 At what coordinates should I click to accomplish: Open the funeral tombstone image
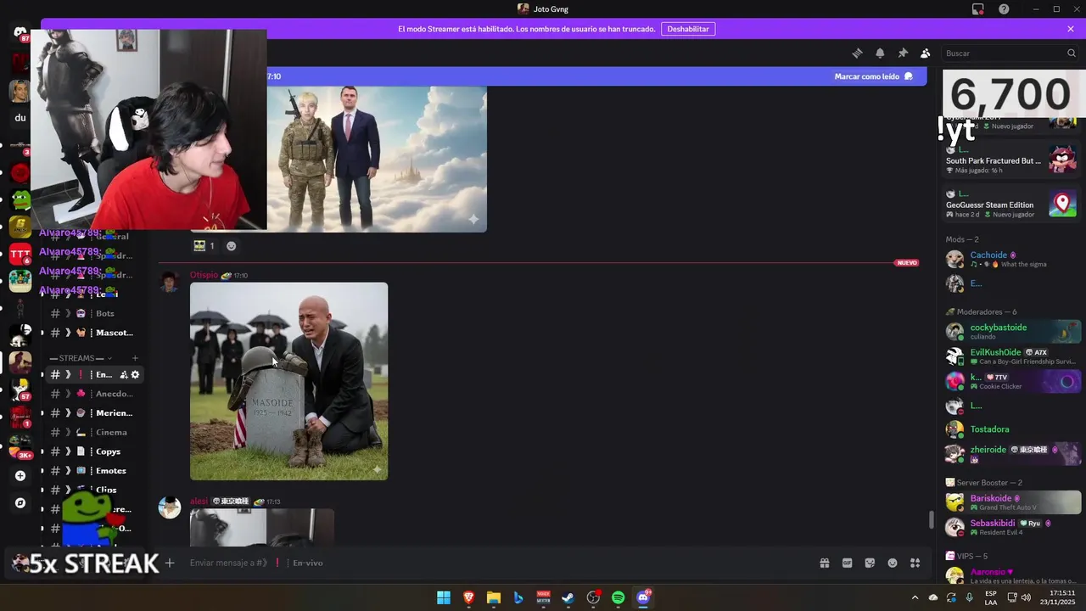(x=288, y=381)
